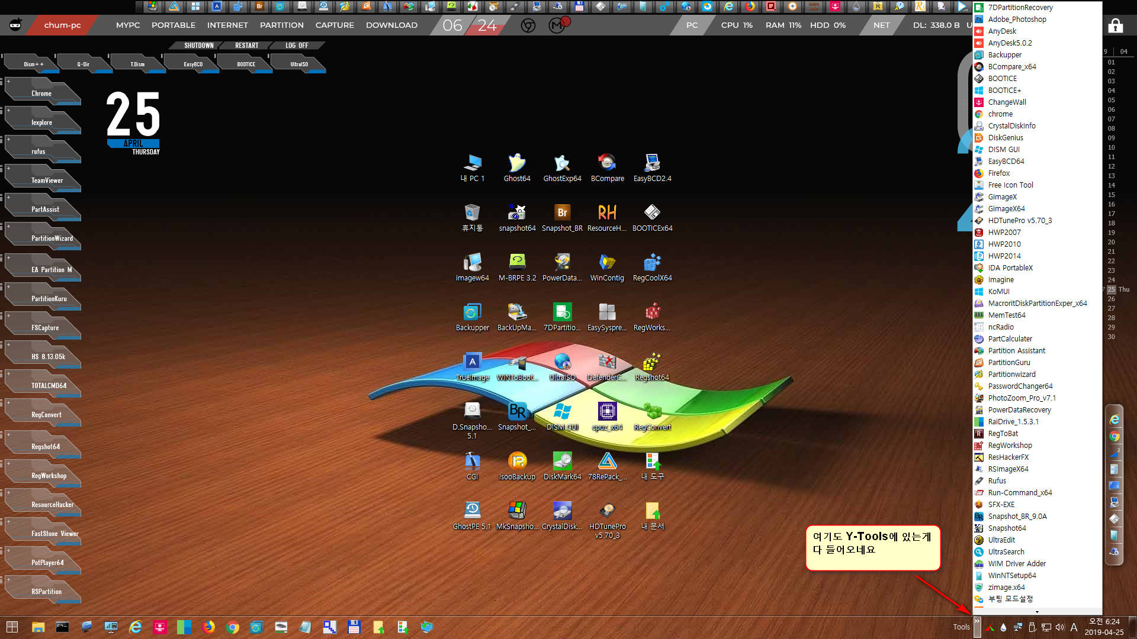Open HDTunePro v5.70_3 desktop icon
This screenshot has width=1137, height=639.
[x=607, y=519]
